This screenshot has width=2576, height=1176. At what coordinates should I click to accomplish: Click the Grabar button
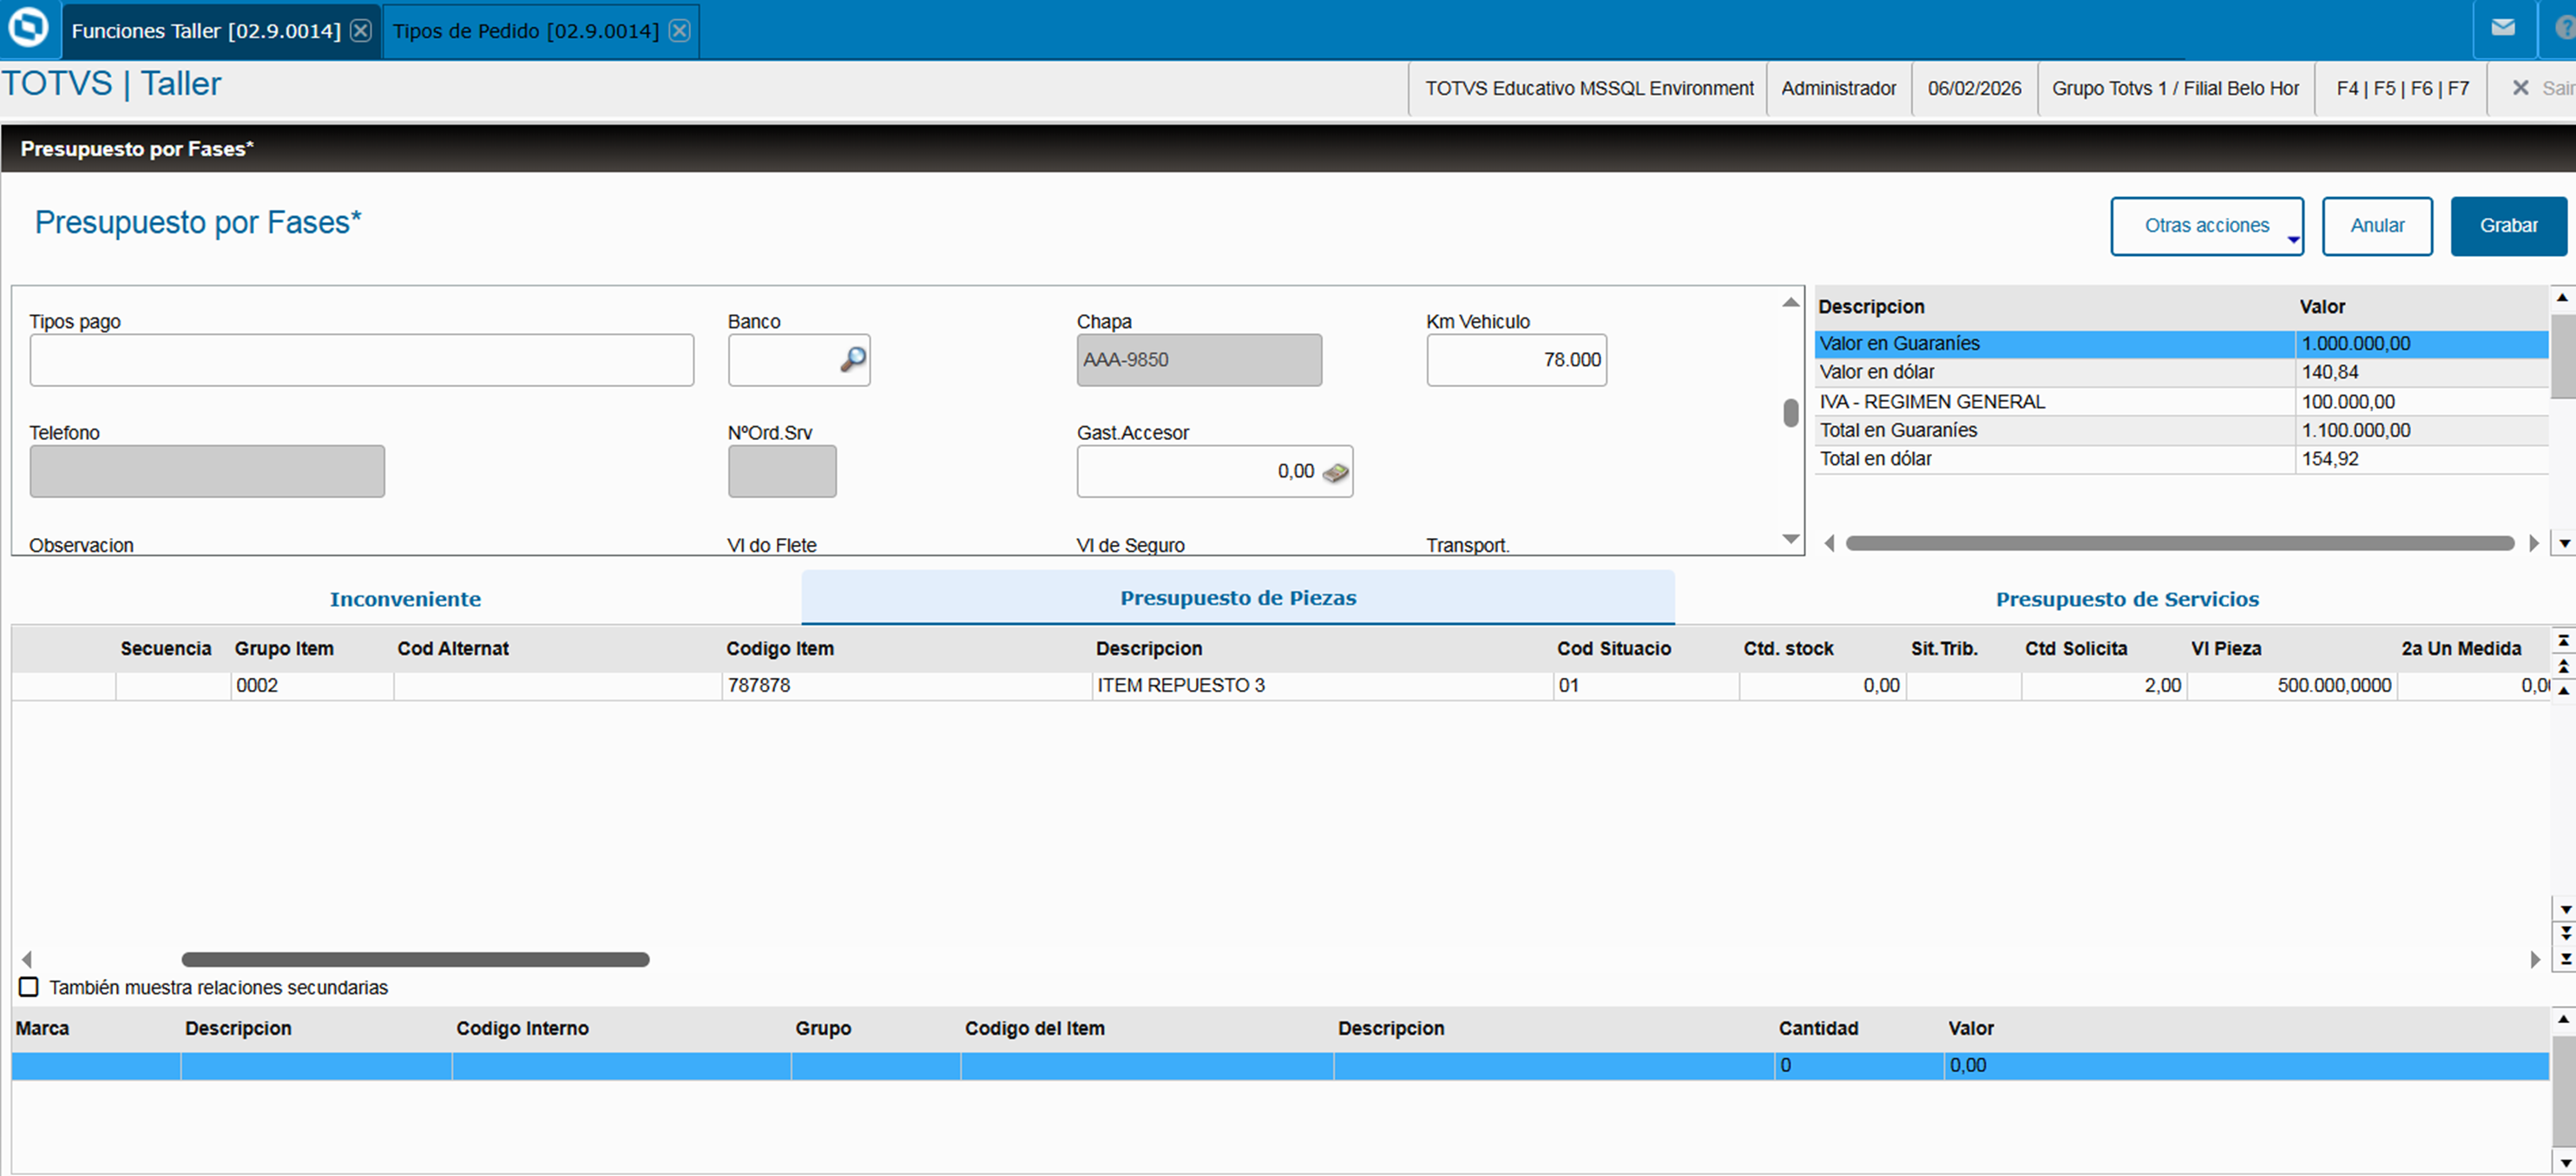pyautogui.click(x=2507, y=226)
